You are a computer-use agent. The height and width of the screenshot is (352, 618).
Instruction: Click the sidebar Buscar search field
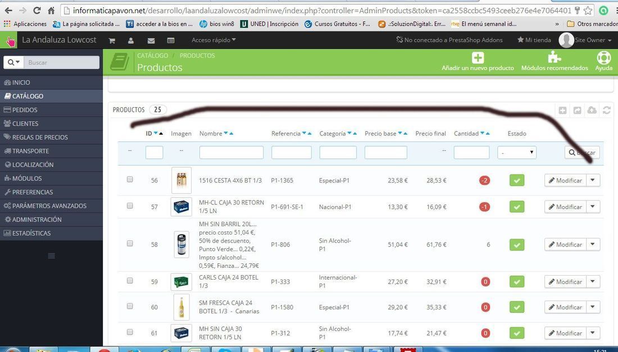tap(61, 62)
